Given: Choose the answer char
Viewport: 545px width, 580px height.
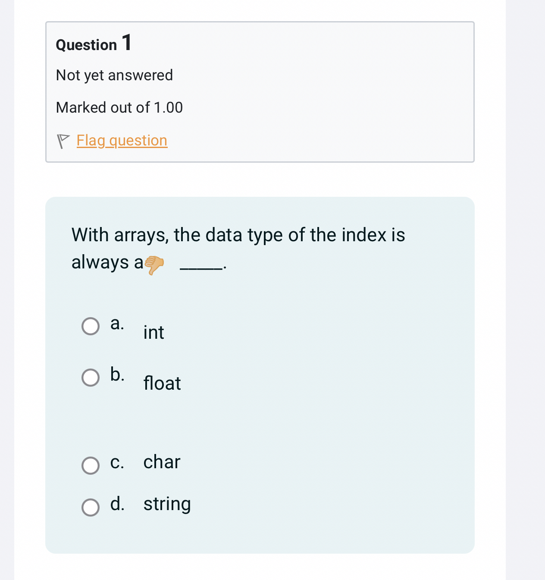Looking at the screenshot, I should [161, 462].
